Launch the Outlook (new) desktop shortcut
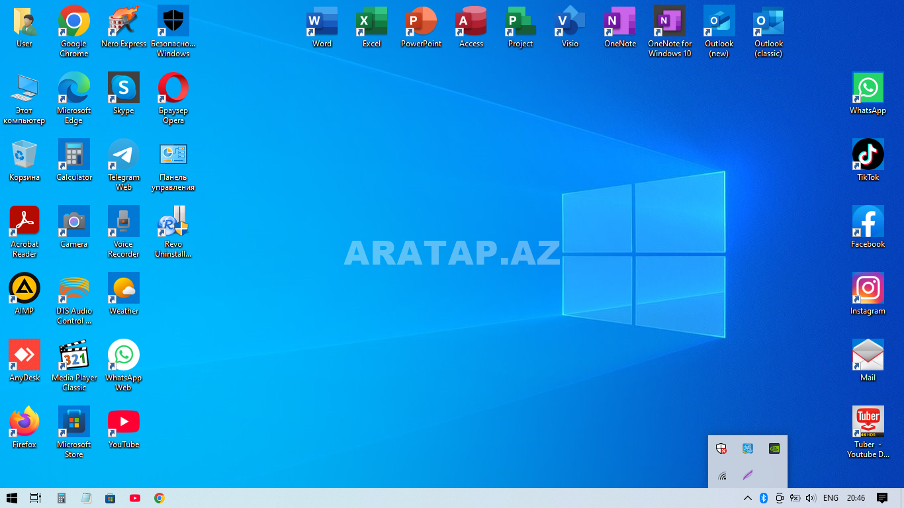 719,31
